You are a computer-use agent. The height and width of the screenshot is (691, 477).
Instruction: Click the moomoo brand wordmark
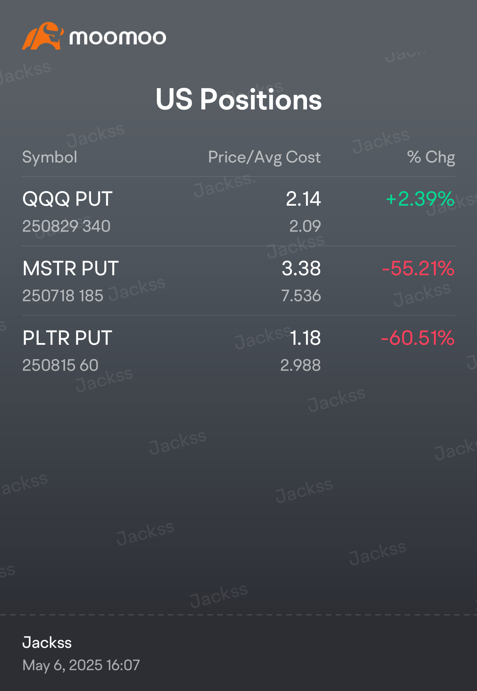[x=118, y=37]
